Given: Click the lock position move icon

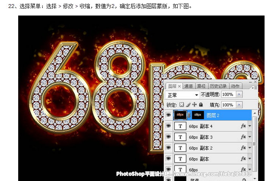Looking at the screenshot, I should [194, 105].
